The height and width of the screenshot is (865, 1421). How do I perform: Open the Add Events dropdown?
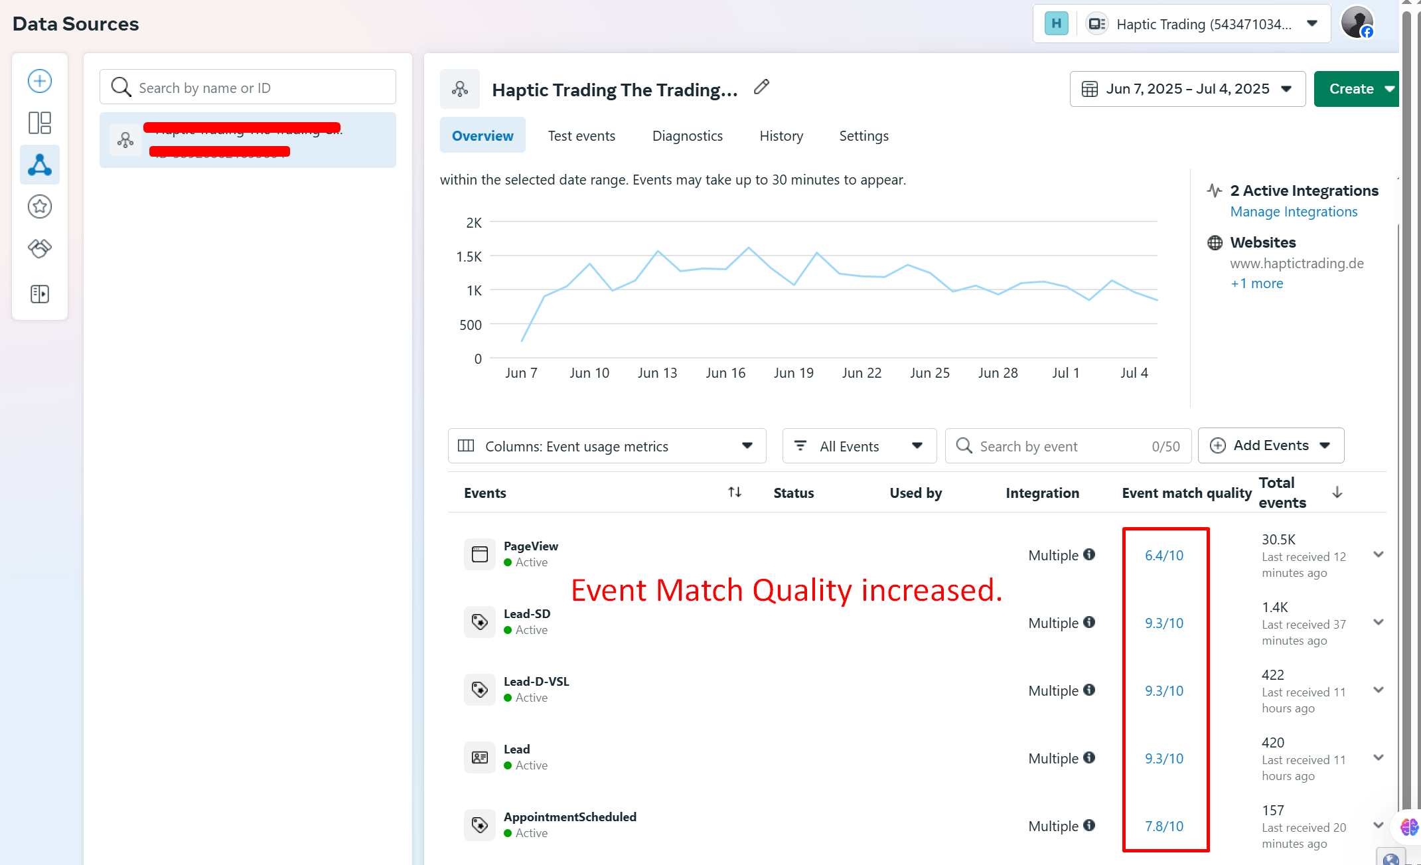pos(1271,445)
